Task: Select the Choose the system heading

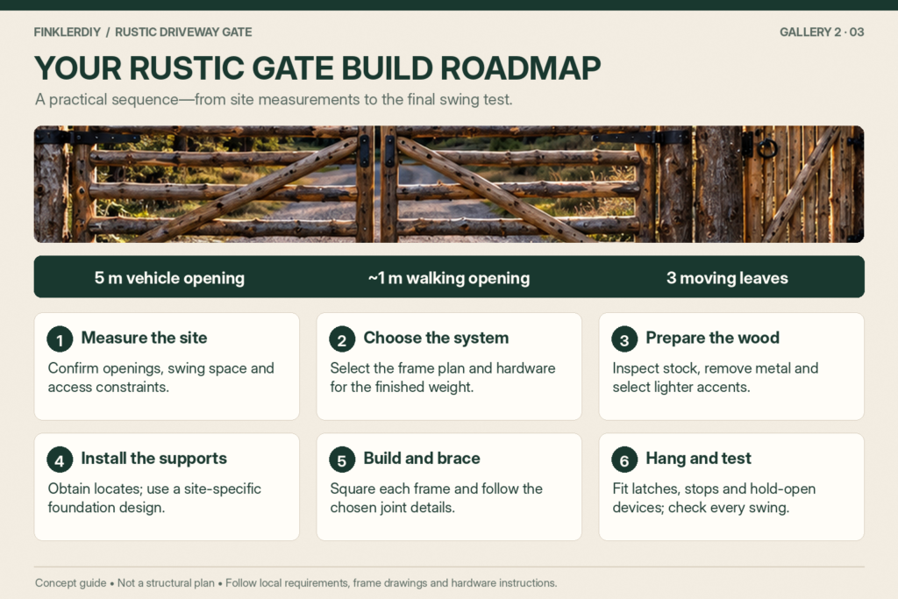Action: point(436,338)
